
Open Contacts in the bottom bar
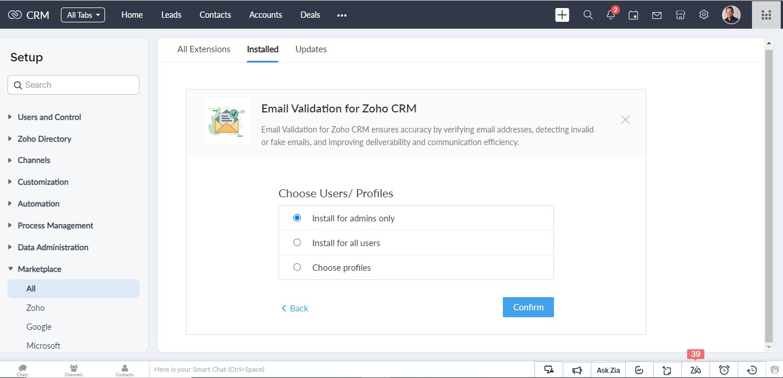(x=125, y=370)
